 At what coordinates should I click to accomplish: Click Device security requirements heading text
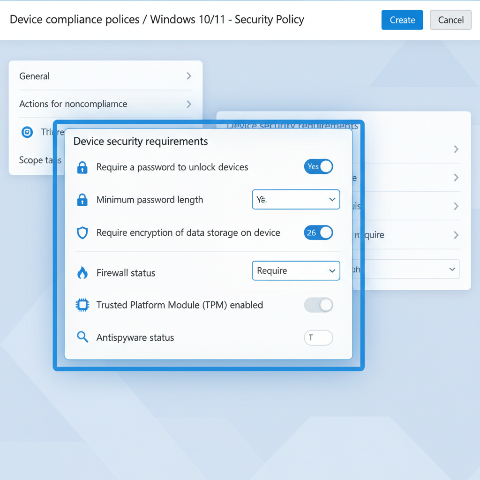pos(141,142)
